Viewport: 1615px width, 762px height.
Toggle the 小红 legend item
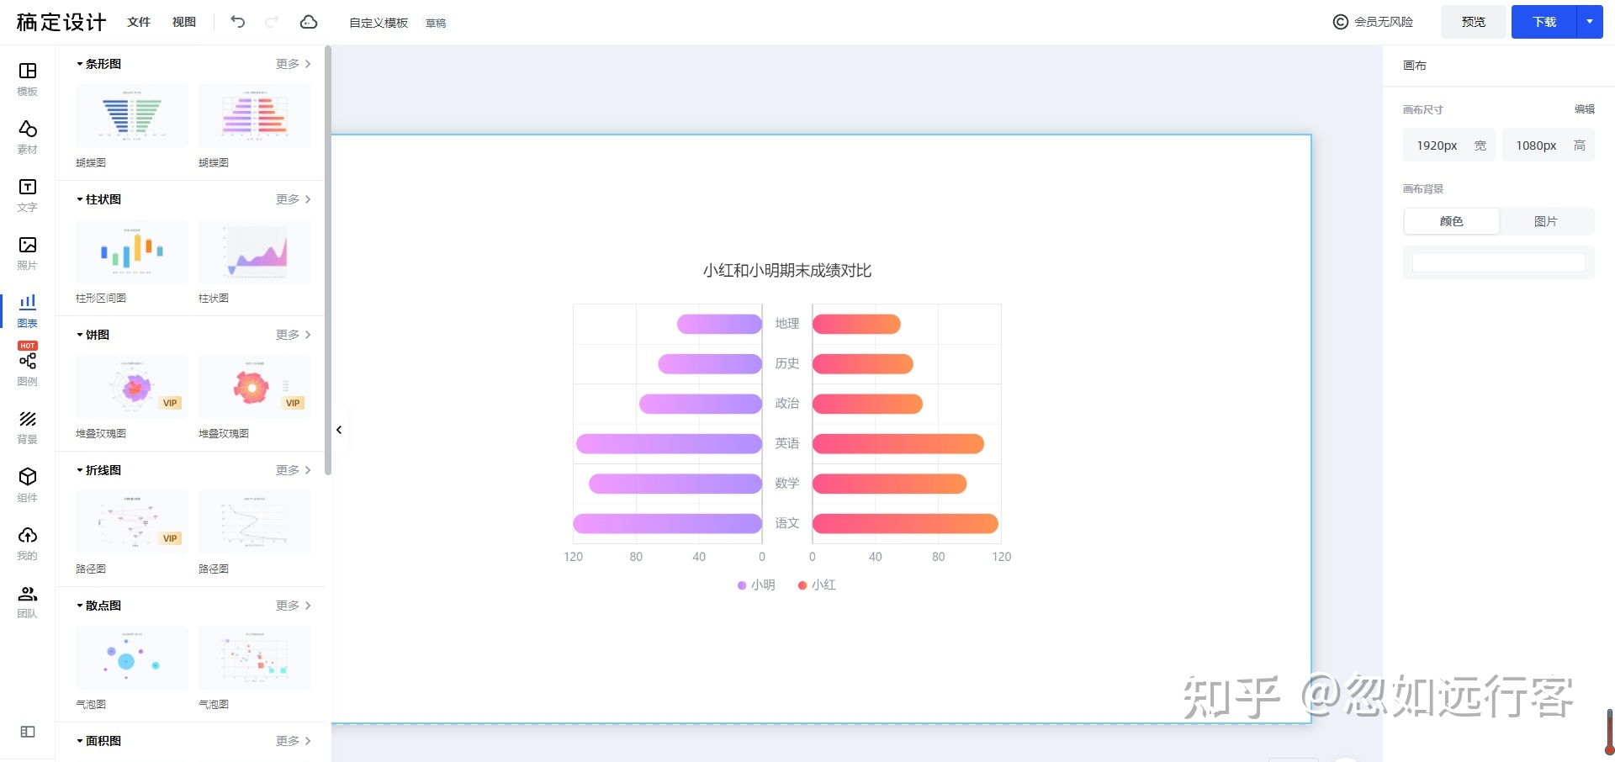click(817, 585)
